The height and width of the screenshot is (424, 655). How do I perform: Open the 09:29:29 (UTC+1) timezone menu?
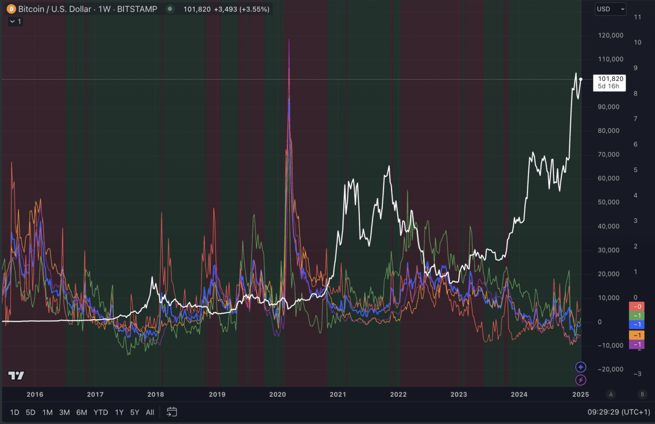618,412
